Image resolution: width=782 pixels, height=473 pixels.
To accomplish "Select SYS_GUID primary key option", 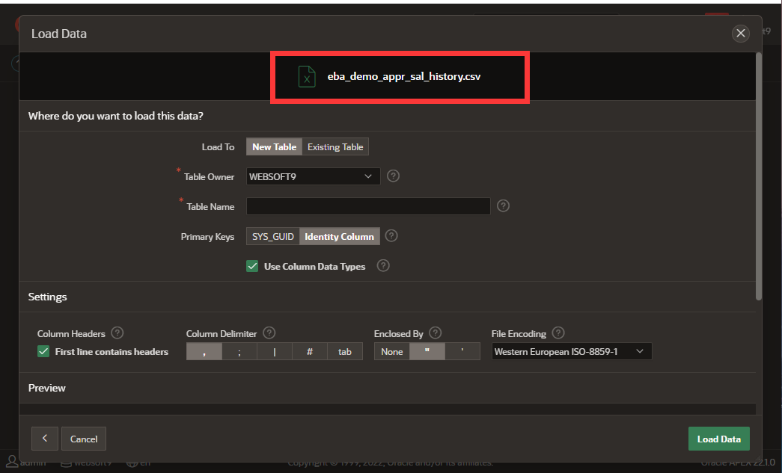I will pos(272,236).
